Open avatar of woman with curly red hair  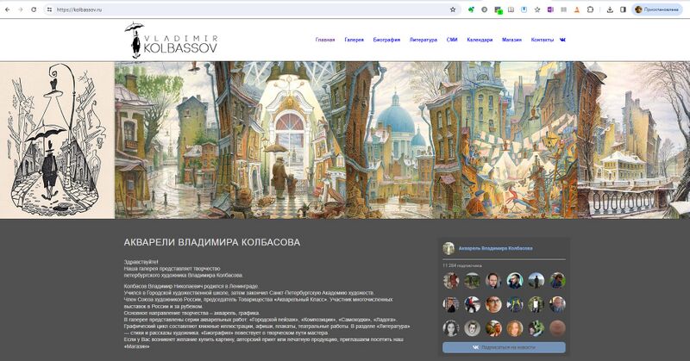(515, 328)
